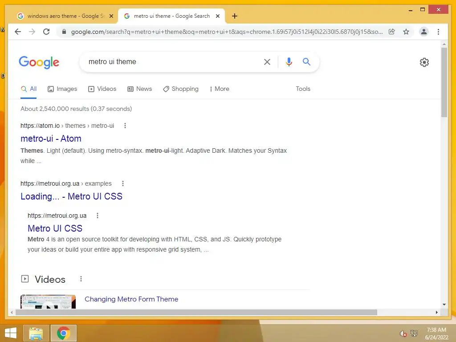Open the 'Metro UI CSS' result link
This screenshot has width=456, height=342.
click(55, 228)
